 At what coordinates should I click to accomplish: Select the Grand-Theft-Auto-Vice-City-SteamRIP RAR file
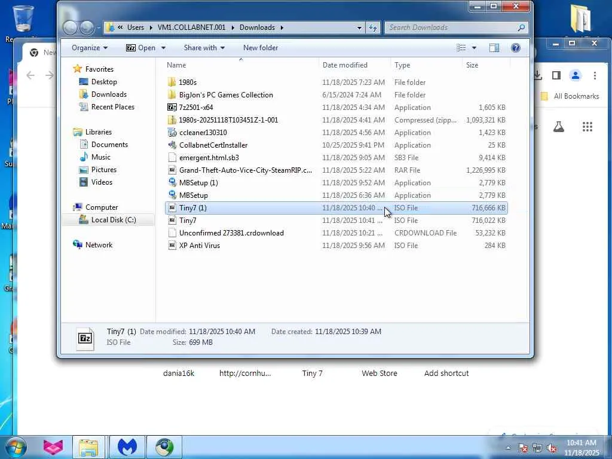click(336, 170)
